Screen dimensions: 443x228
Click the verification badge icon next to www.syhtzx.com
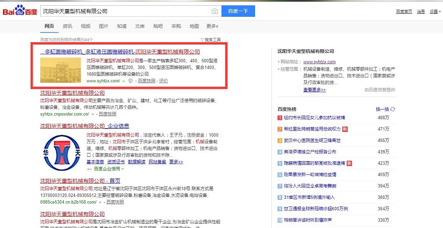point(130,81)
